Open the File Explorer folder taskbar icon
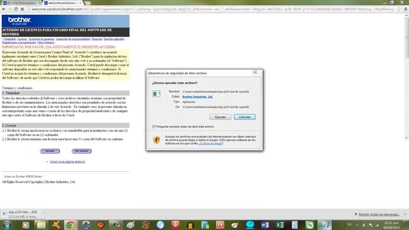The height and width of the screenshot is (230, 409). pos(41,225)
